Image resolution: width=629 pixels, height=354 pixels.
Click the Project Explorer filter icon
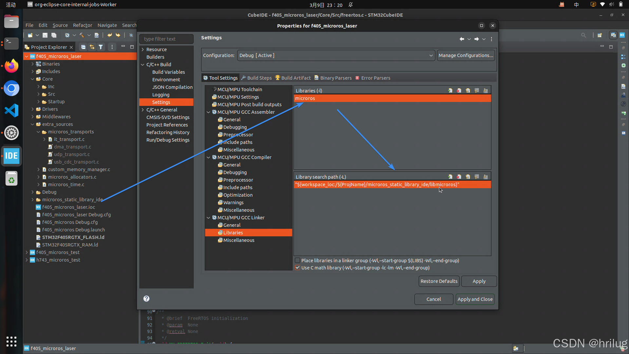[x=101, y=47]
